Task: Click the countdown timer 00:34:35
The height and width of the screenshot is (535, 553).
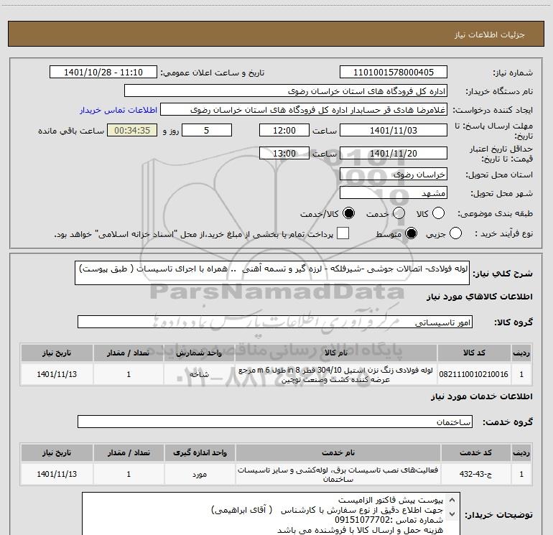Action: 132,130
